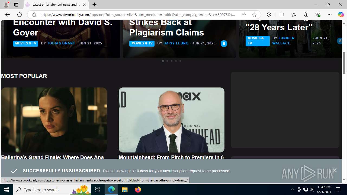The height and width of the screenshot is (195, 347).
Task: Open Settings and more menu
Action: (329, 15)
